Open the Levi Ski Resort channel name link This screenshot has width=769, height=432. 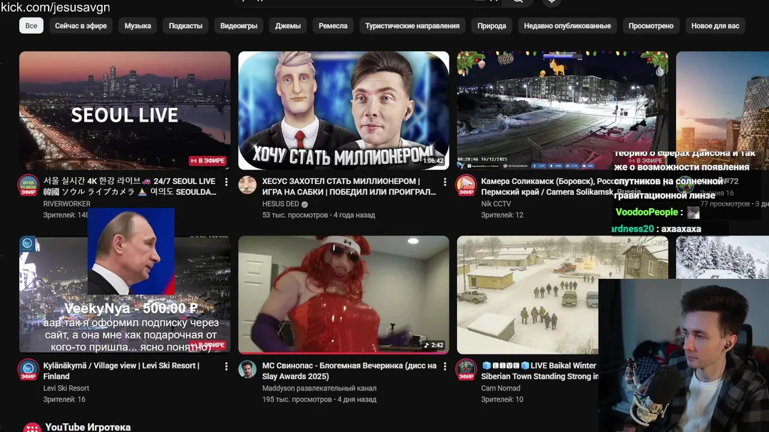66,388
